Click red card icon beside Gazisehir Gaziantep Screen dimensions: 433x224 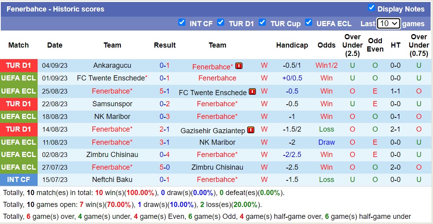pos(251,130)
